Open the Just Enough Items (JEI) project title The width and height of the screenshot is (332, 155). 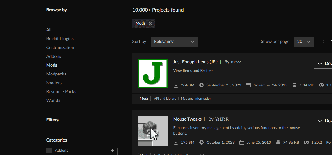[x=195, y=62]
